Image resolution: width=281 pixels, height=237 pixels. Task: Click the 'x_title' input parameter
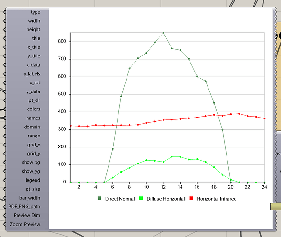(x=34, y=47)
